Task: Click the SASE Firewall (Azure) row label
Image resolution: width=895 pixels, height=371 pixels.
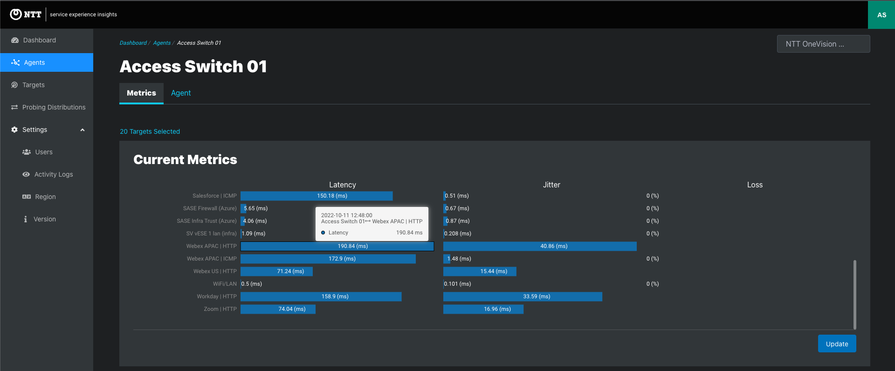Action: click(x=210, y=208)
